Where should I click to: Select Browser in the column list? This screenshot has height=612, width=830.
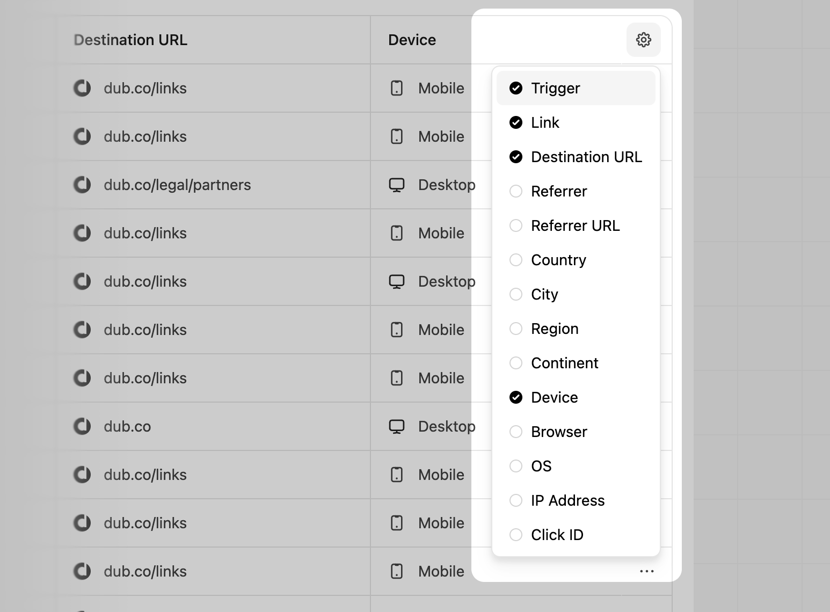click(x=576, y=432)
